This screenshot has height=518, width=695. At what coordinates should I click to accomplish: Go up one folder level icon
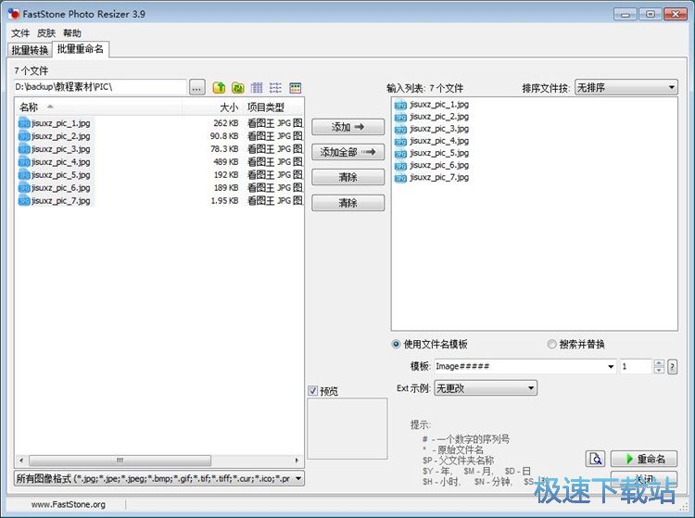(x=219, y=88)
